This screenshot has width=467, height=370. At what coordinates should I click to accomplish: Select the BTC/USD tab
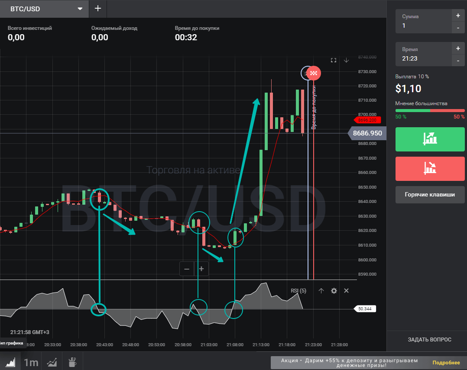point(43,9)
